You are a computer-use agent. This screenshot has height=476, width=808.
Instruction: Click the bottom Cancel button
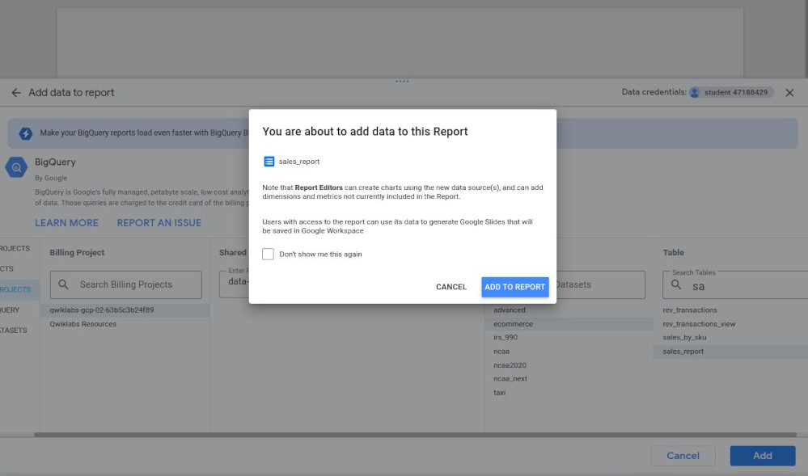pos(683,456)
